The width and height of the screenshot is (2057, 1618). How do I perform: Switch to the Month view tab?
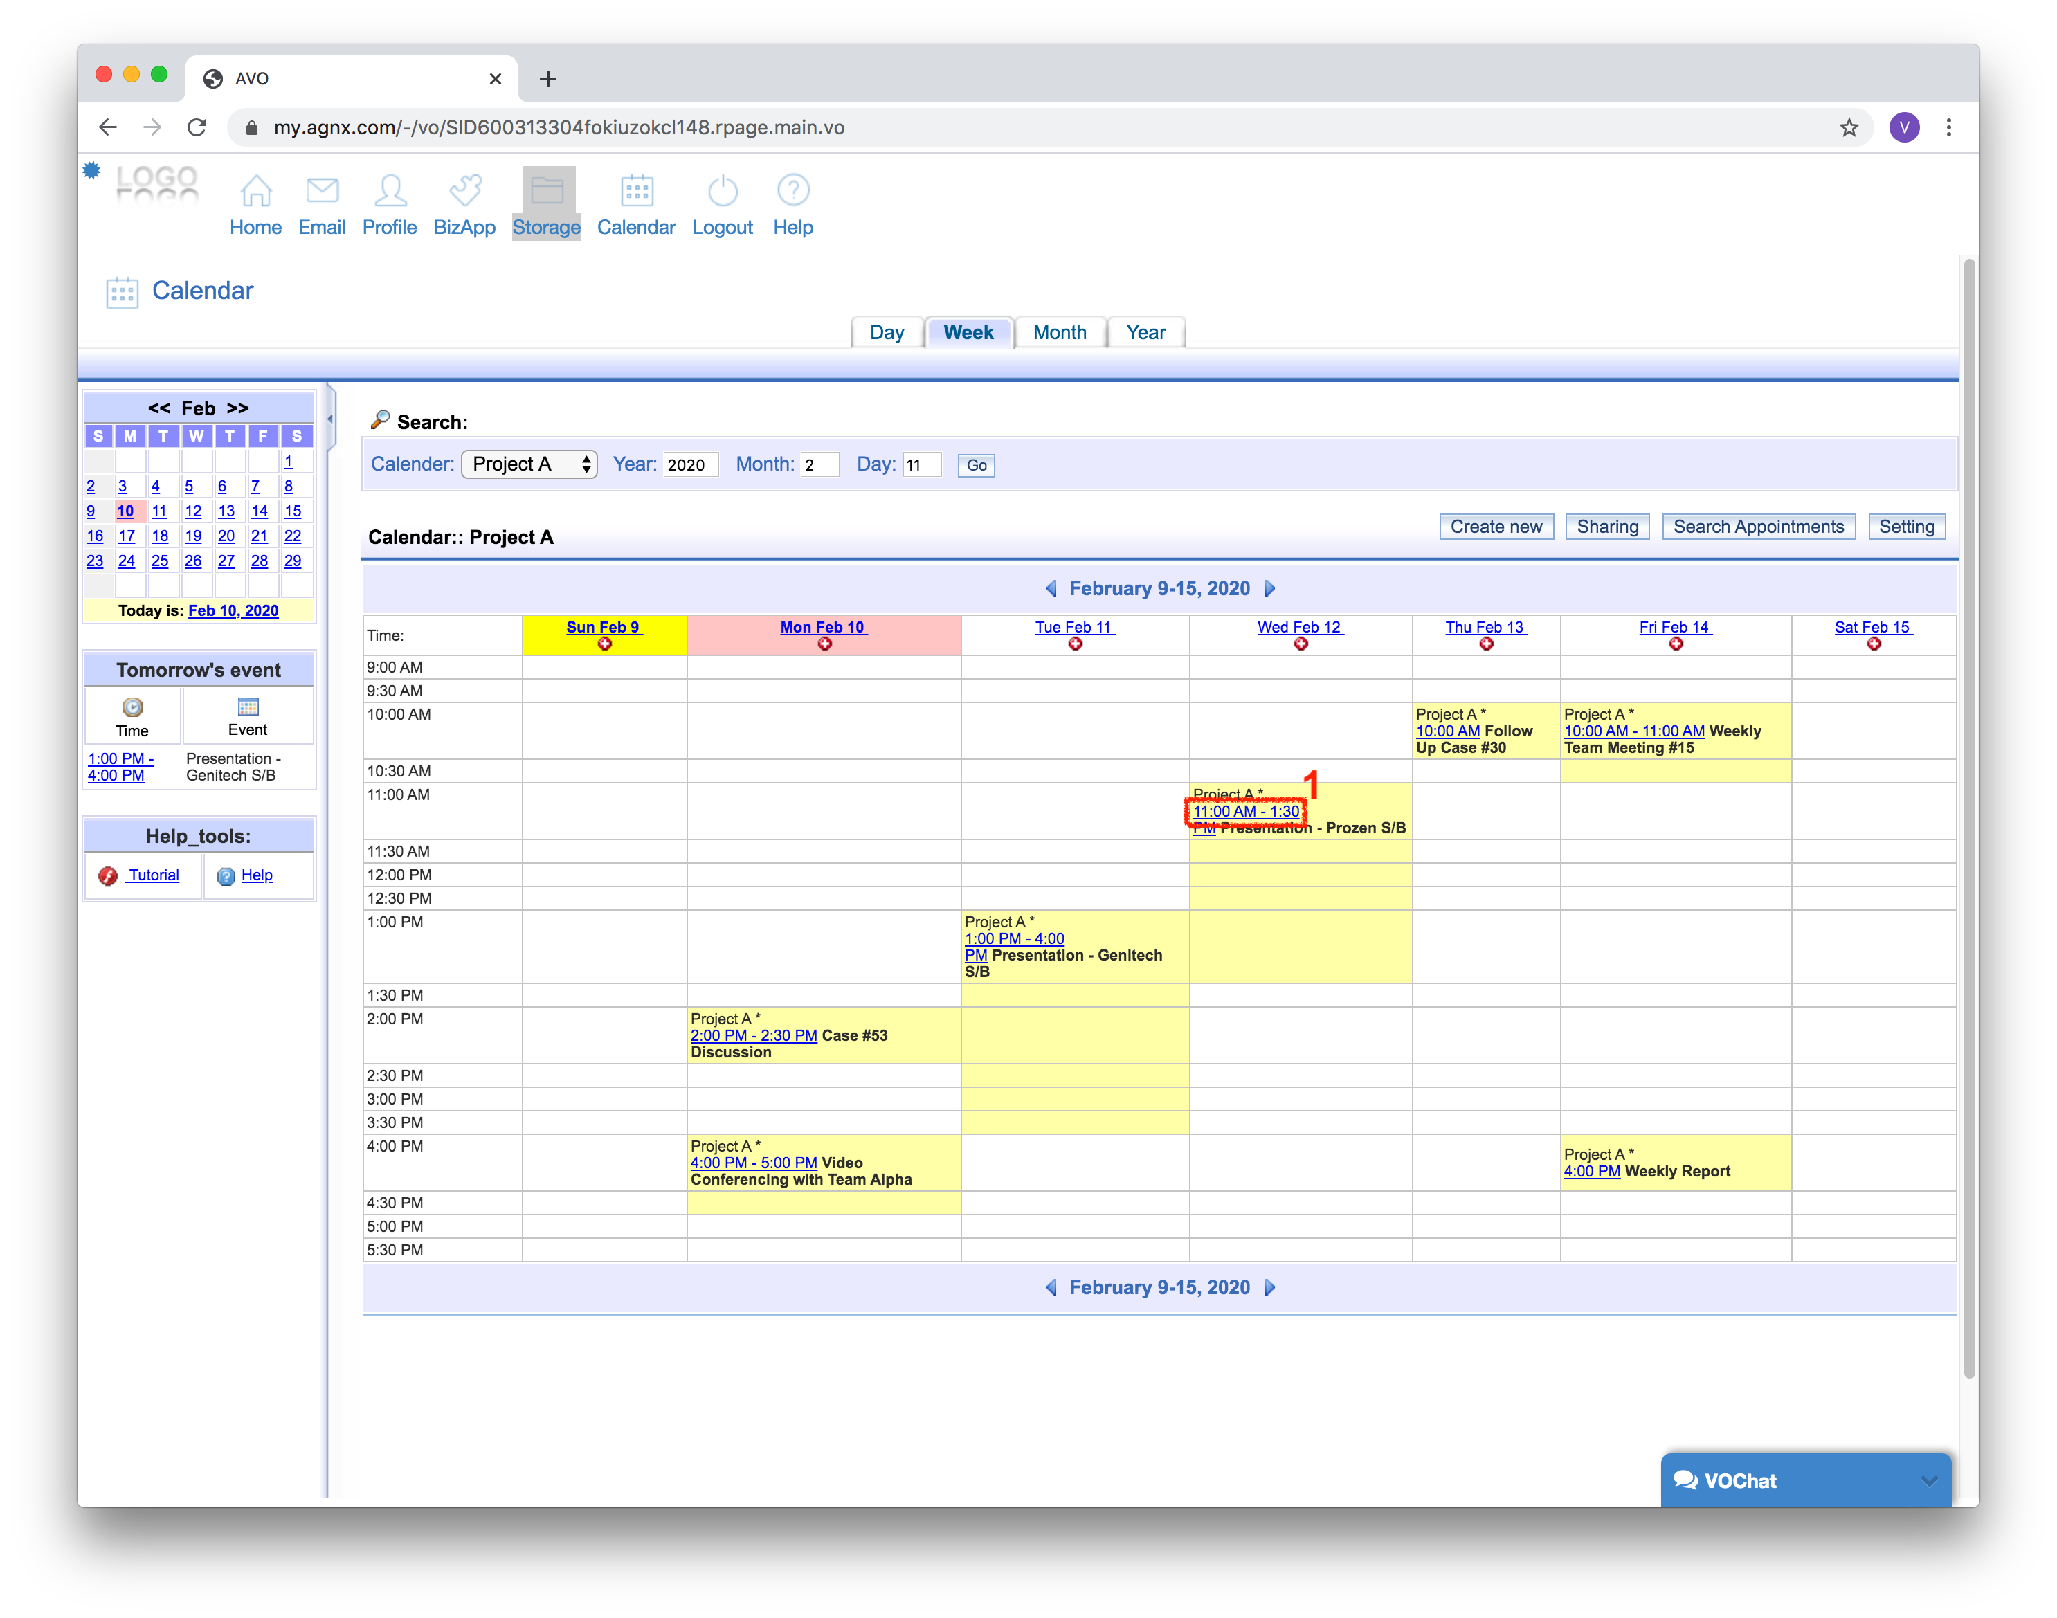pos(1059,332)
